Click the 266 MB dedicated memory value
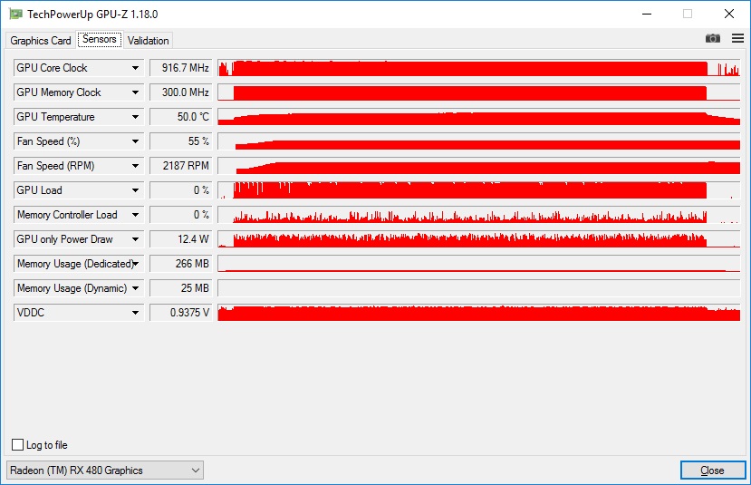Image resolution: width=751 pixels, height=485 pixels. coord(181,264)
